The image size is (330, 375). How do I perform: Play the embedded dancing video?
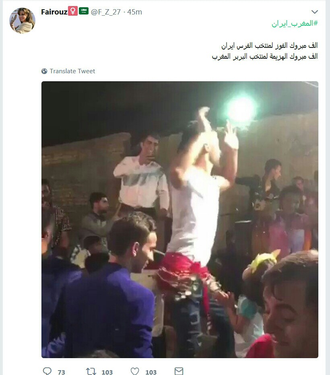click(x=180, y=220)
